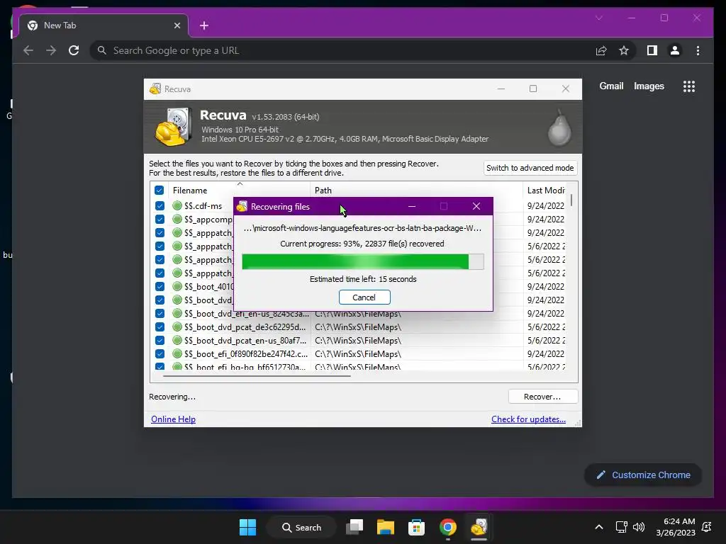
Task: Reload the Chrome page
Action: pos(74,50)
